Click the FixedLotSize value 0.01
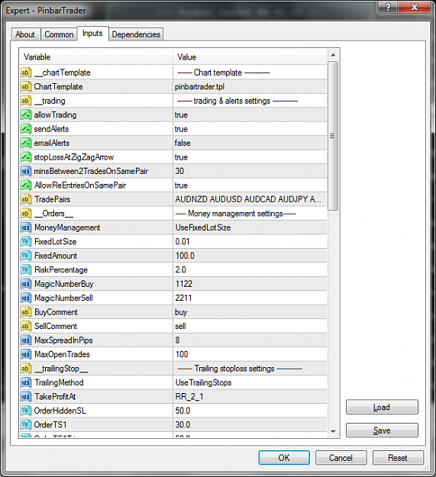 tap(182, 241)
